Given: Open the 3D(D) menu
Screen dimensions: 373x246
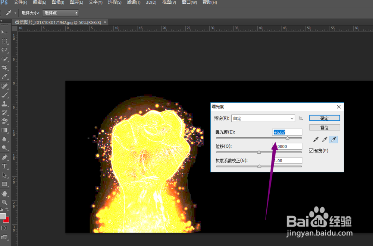Looking at the screenshot, I should [151, 2].
